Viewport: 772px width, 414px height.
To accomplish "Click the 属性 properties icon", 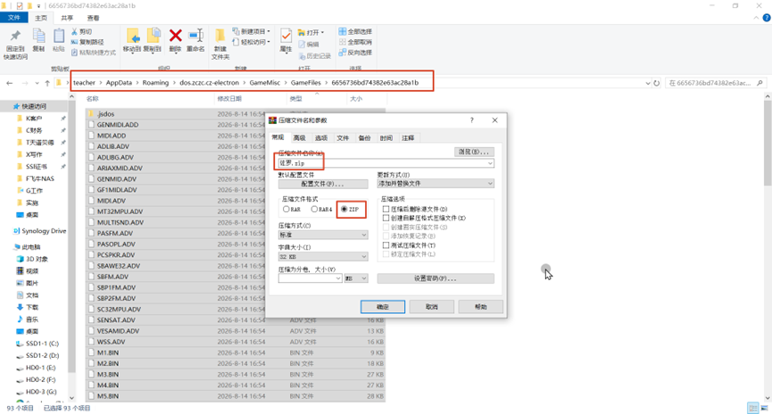I will tap(286, 36).
